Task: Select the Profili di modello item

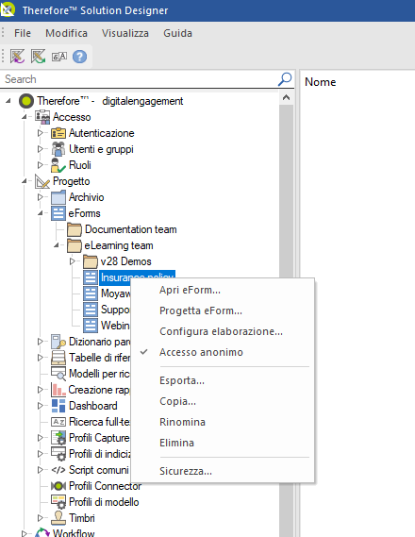Action: pyautogui.click(x=104, y=502)
